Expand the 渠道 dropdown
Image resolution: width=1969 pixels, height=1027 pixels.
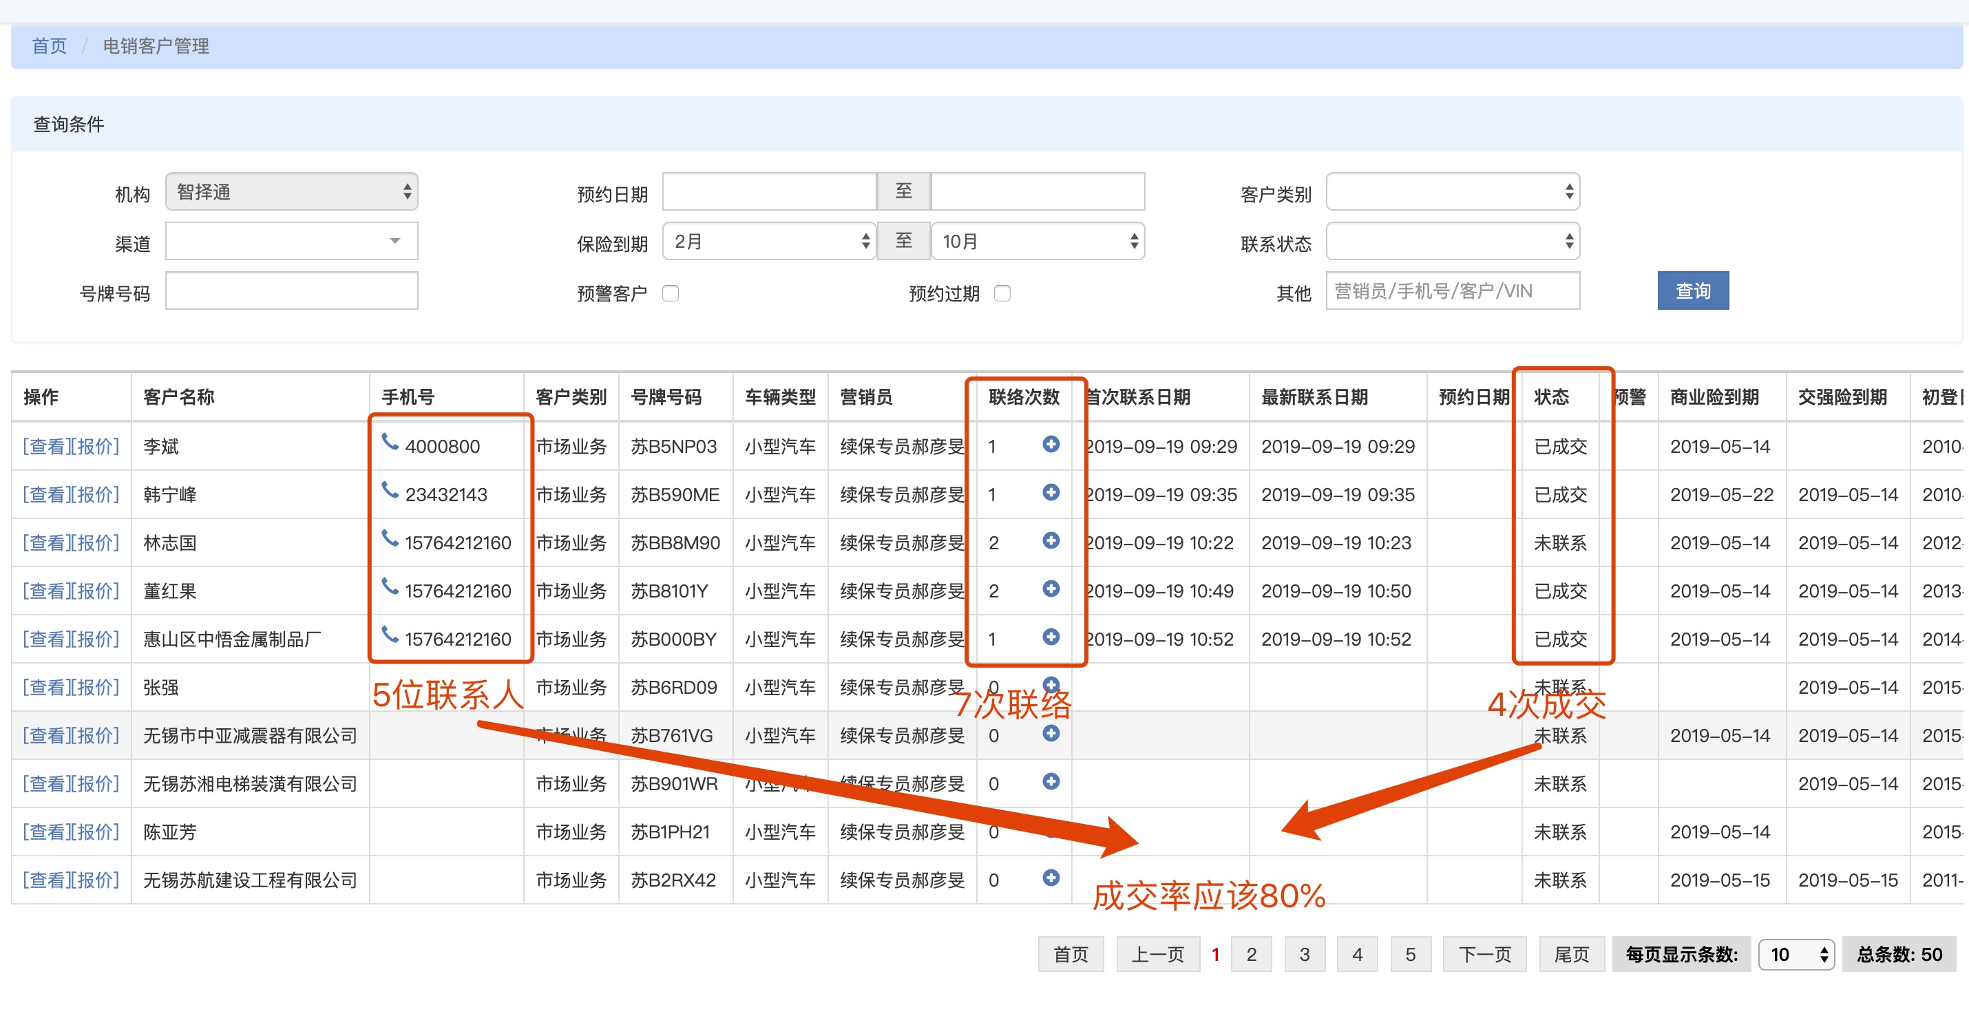pos(291,242)
